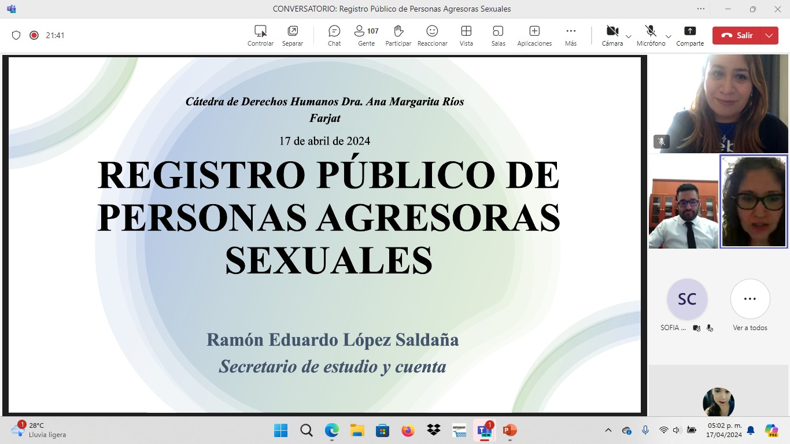The width and height of the screenshot is (790, 444).
Task: Open the weather widget showing 28°C
Action: click(39, 430)
